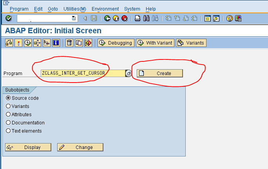Click the Display button
Image resolution: width=268 pixels, height=169 pixels.
(x=28, y=147)
